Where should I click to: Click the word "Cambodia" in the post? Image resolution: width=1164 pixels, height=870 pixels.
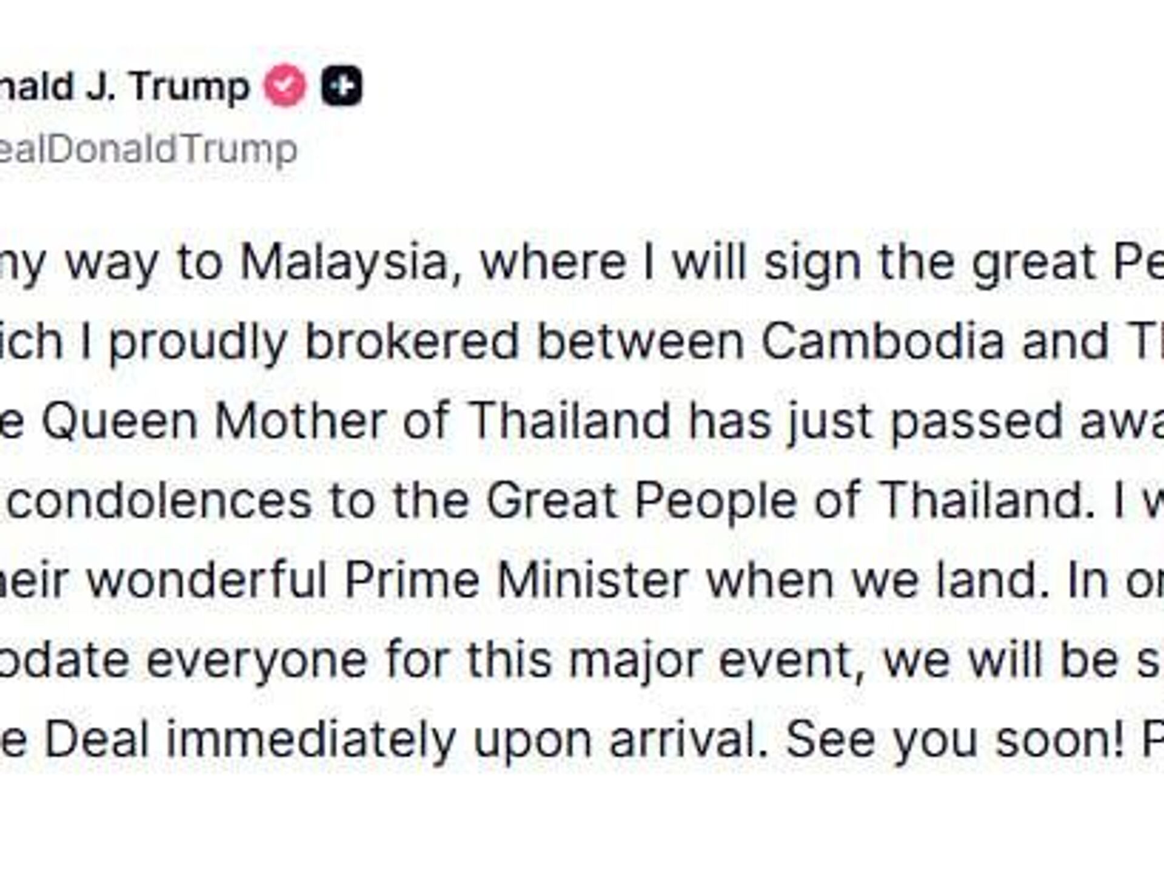pyautogui.click(x=882, y=342)
